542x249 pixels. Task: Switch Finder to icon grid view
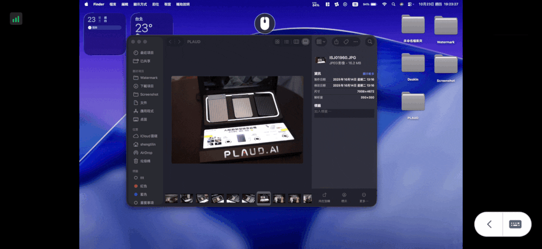point(278,42)
